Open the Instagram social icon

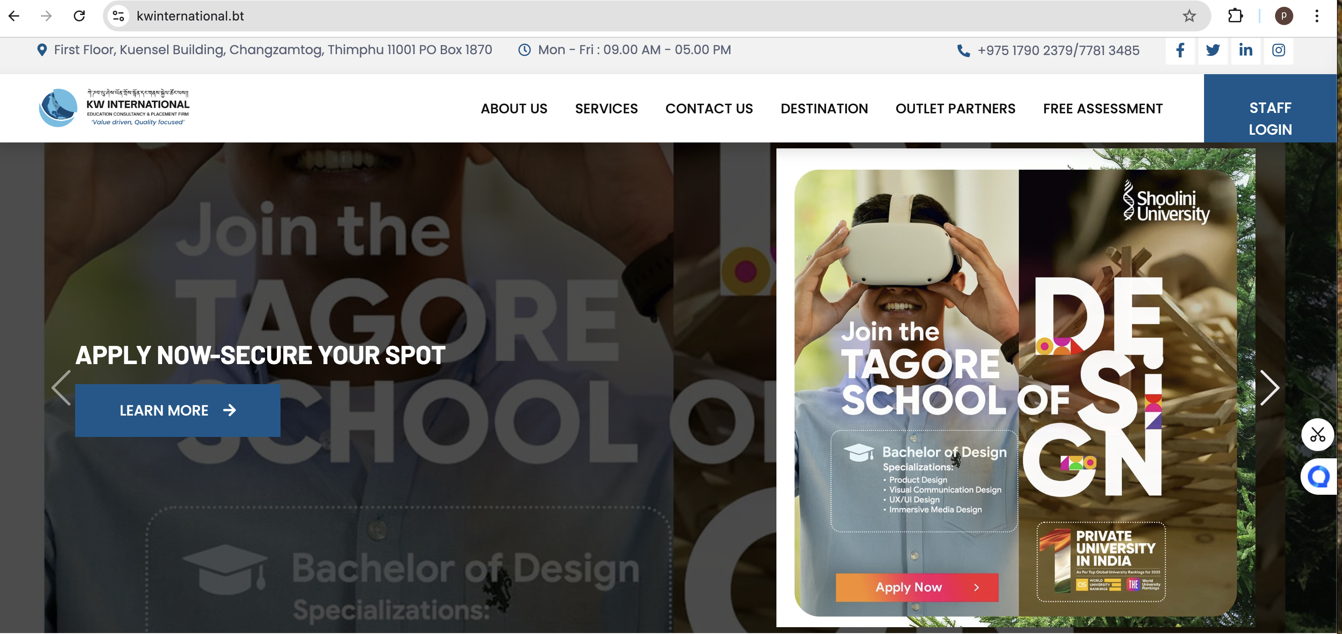coord(1278,51)
